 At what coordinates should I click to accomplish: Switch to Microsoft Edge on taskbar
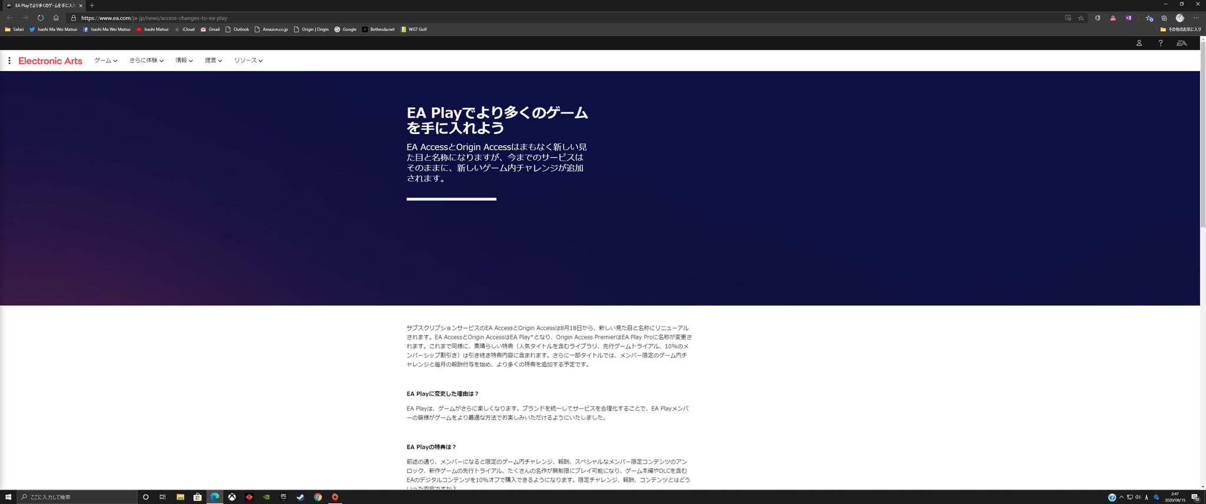(x=214, y=497)
